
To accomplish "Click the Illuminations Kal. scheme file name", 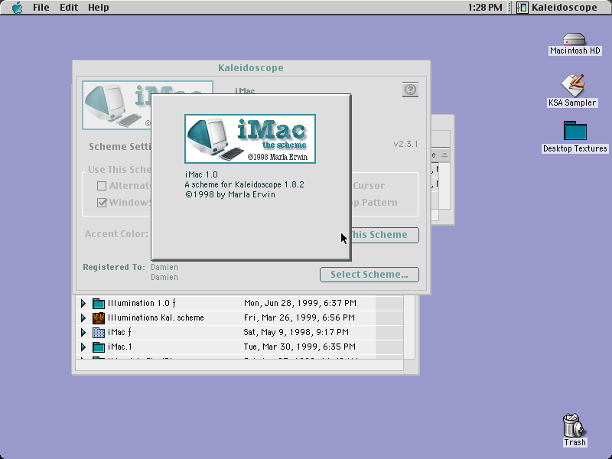I will click(156, 317).
